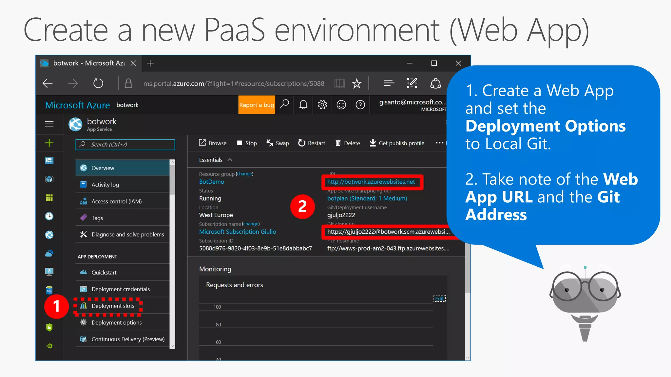Select Deployment options menu item
This screenshot has width=671, height=377.
coord(116,322)
